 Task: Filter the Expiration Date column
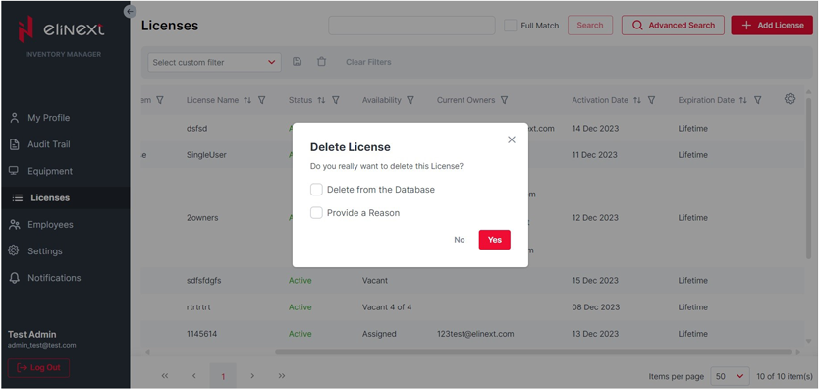click(x=758, y=100)
